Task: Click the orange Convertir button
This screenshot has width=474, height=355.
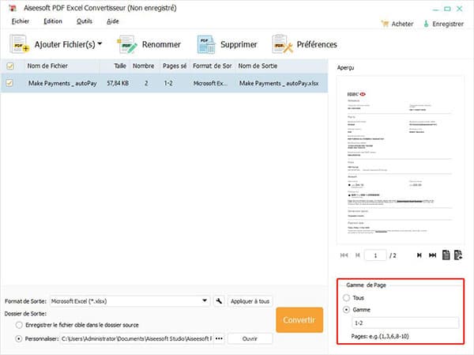Action: pos(299,320)
